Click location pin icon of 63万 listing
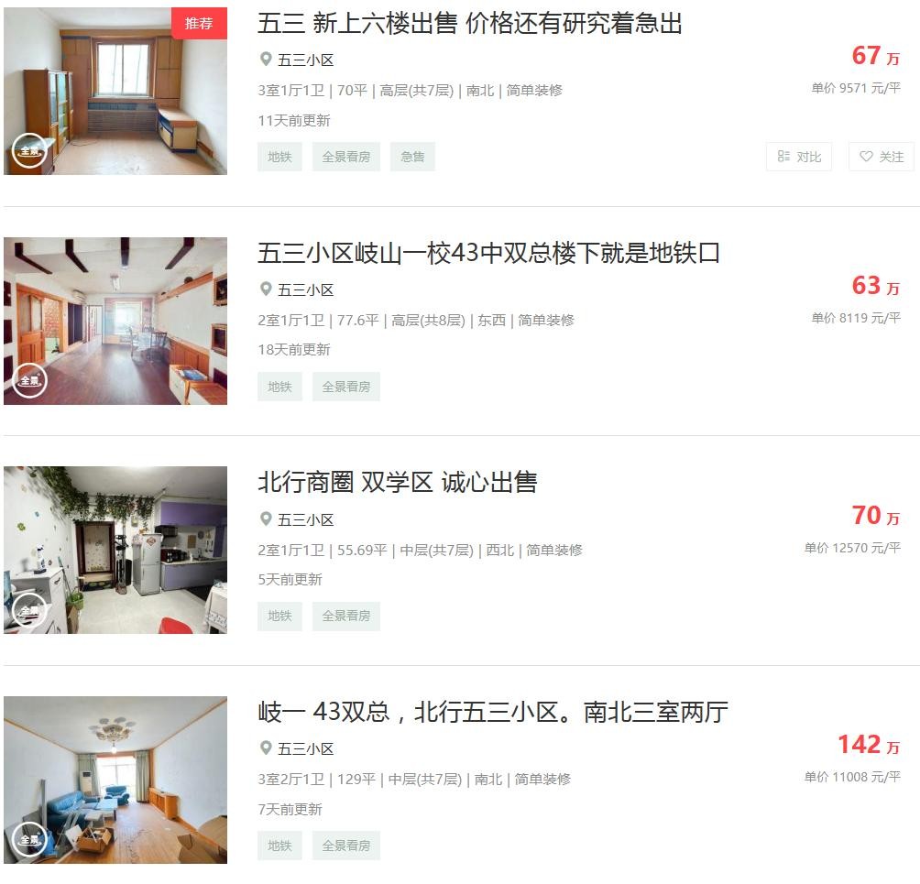 [x=266, y=289]
